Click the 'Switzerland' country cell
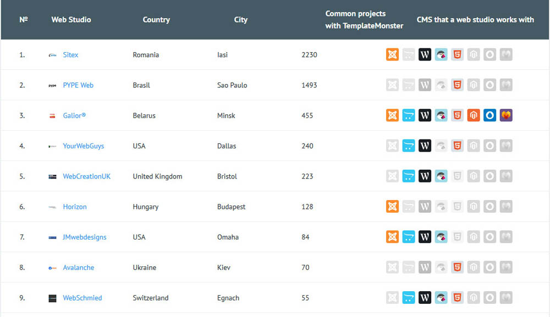Viewport: 550px width, 317px height. (x=151, y=298)
